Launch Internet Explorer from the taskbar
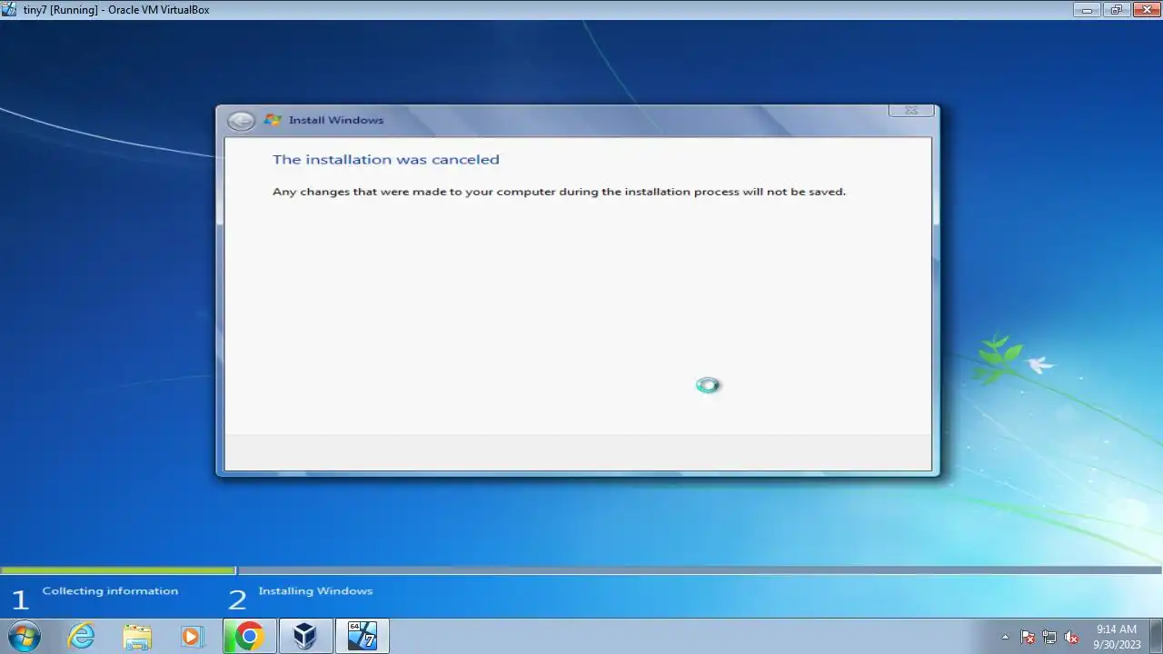Viewport: 1163px width, 654px height. (x=82, y=636)
